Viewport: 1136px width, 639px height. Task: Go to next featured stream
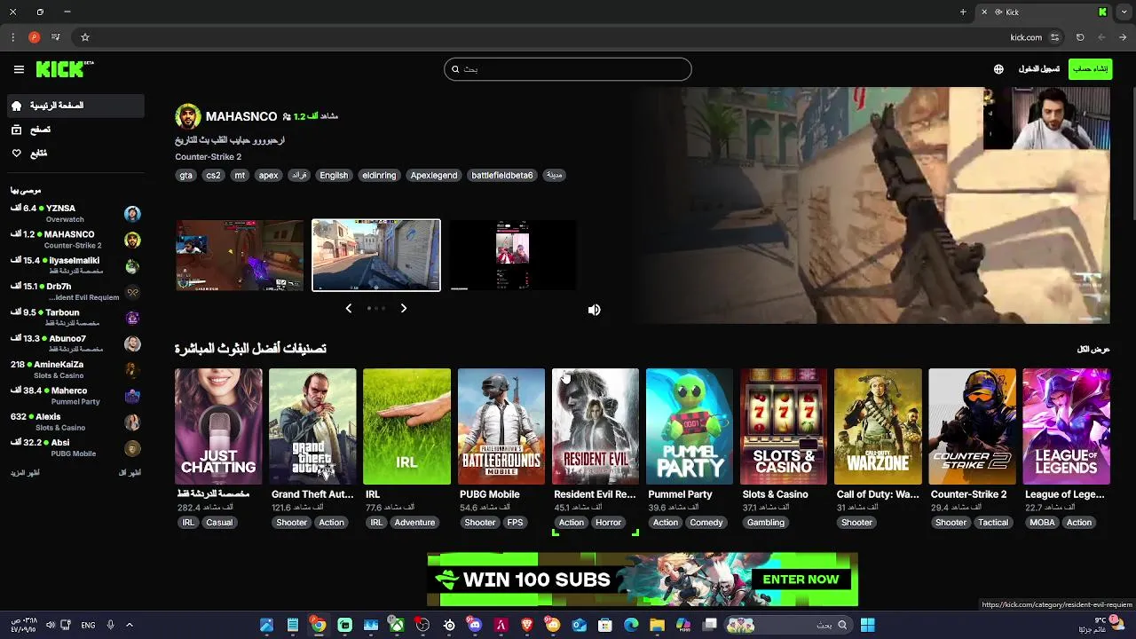pyautogui.click(x=403, y=308)
